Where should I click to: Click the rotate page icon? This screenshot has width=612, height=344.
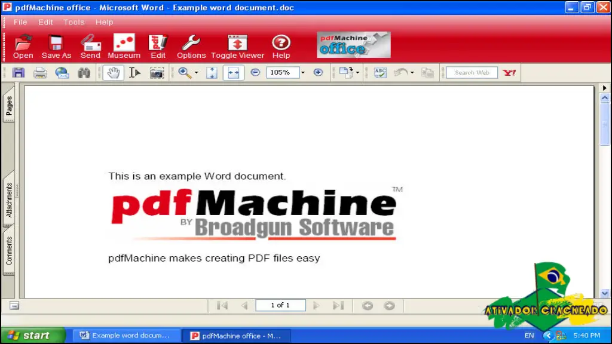click(x=346, y=72)
